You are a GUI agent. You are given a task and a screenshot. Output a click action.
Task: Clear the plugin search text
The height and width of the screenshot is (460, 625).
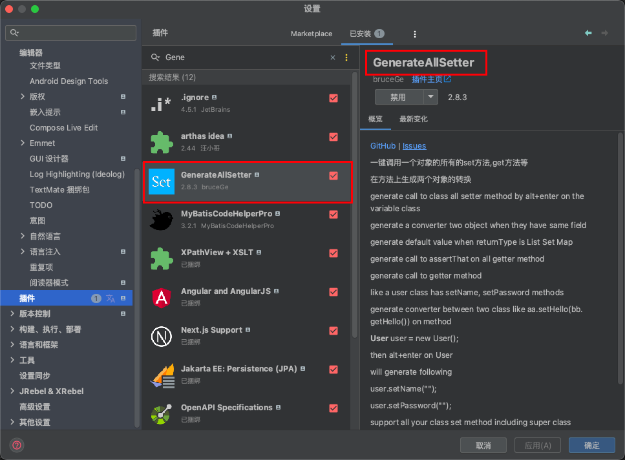coord(333,57)
